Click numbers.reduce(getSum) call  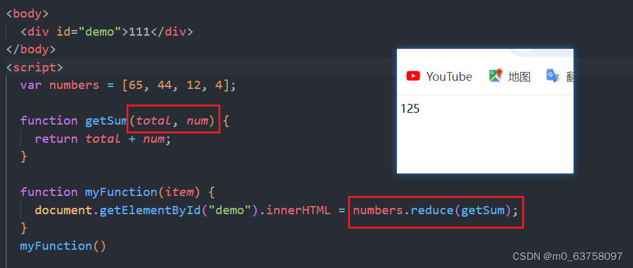pos(431,210)
